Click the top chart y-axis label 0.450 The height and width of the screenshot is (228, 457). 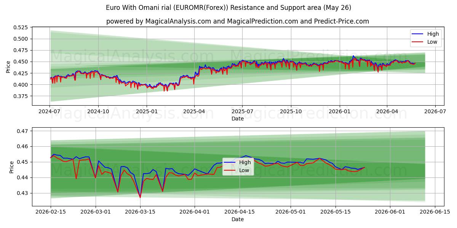pos(21,62)
